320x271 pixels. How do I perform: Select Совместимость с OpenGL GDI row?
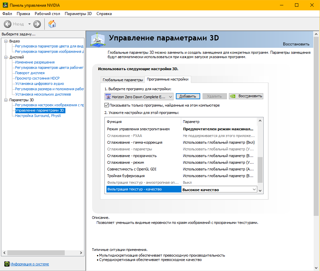pos(182,169)
